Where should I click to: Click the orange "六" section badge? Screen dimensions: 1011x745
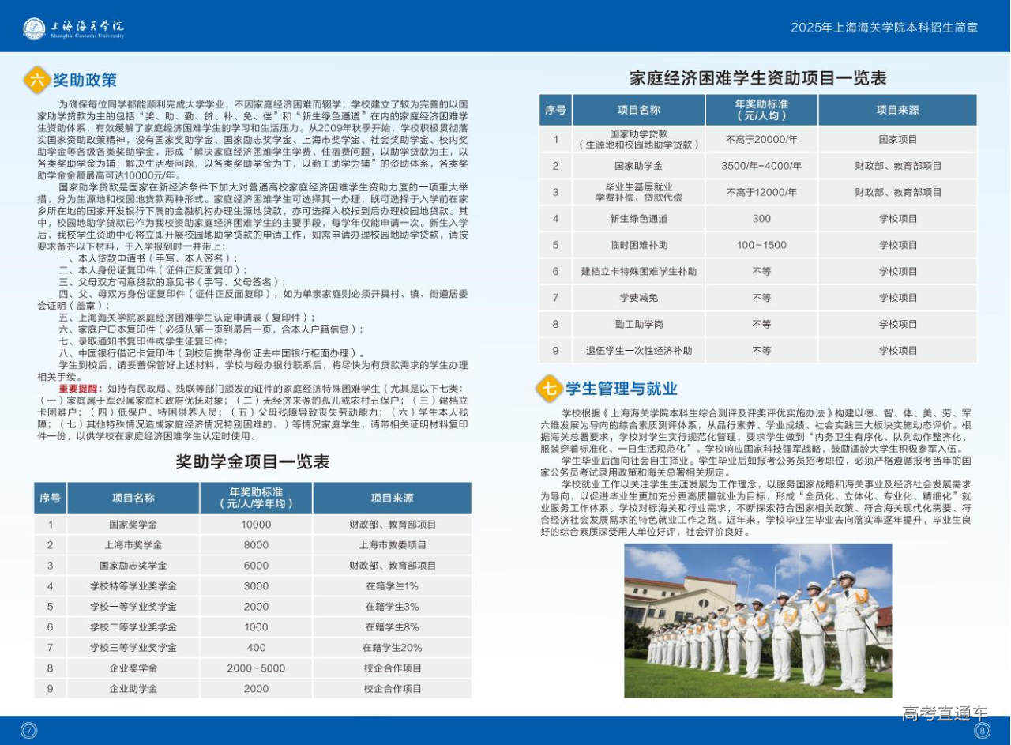tap(36, 80)
